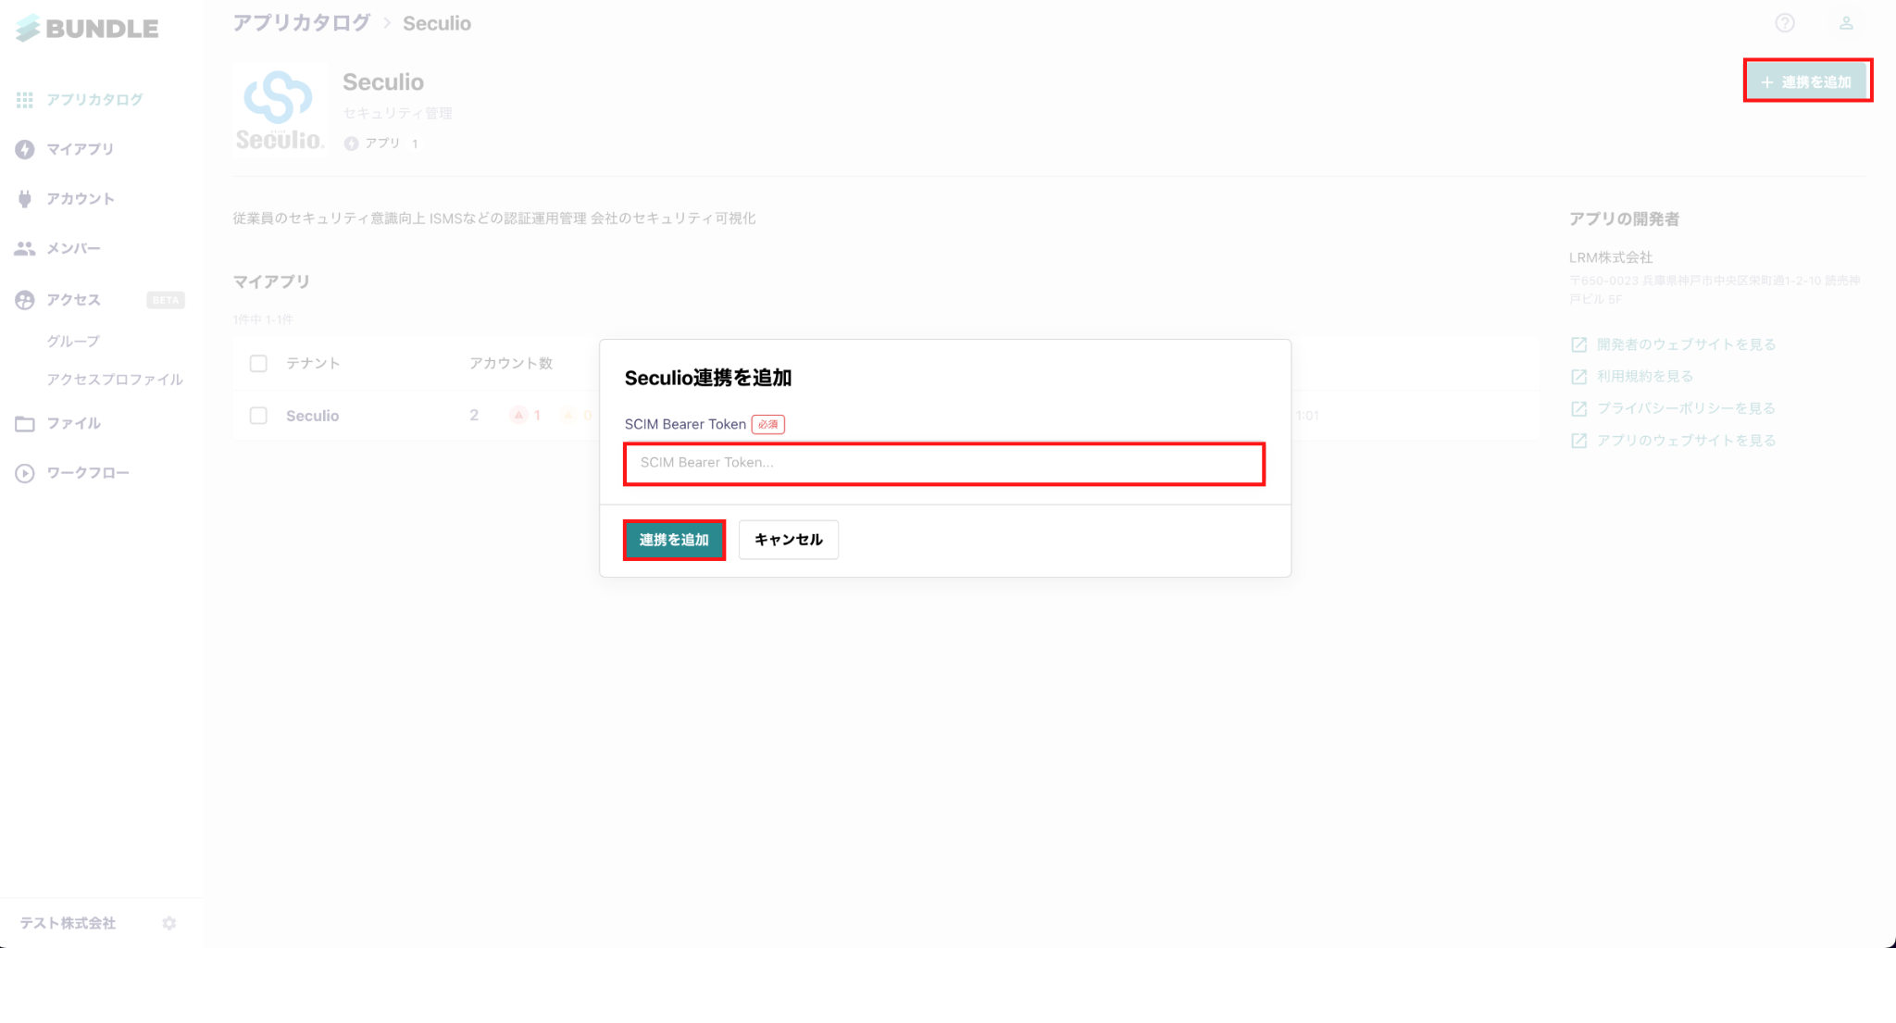This screenshot has width=1896, height=1023.
Task: Open アクセス icon in sidebar
Action: 25,300
